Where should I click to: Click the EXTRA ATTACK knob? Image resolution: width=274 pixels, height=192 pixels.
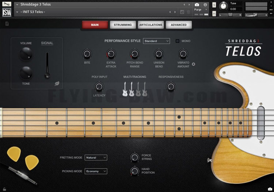pyautogui.click(x=111, y=54)
